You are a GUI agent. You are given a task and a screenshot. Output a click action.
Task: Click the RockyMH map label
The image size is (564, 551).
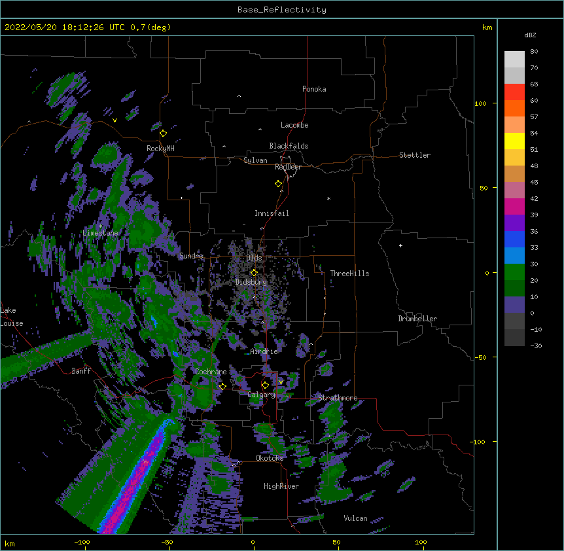(x=160, y=149)
